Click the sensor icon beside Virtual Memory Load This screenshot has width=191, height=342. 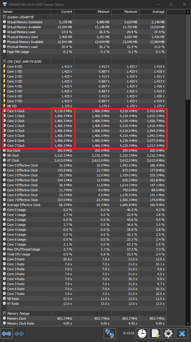click(x=4, y=32)
